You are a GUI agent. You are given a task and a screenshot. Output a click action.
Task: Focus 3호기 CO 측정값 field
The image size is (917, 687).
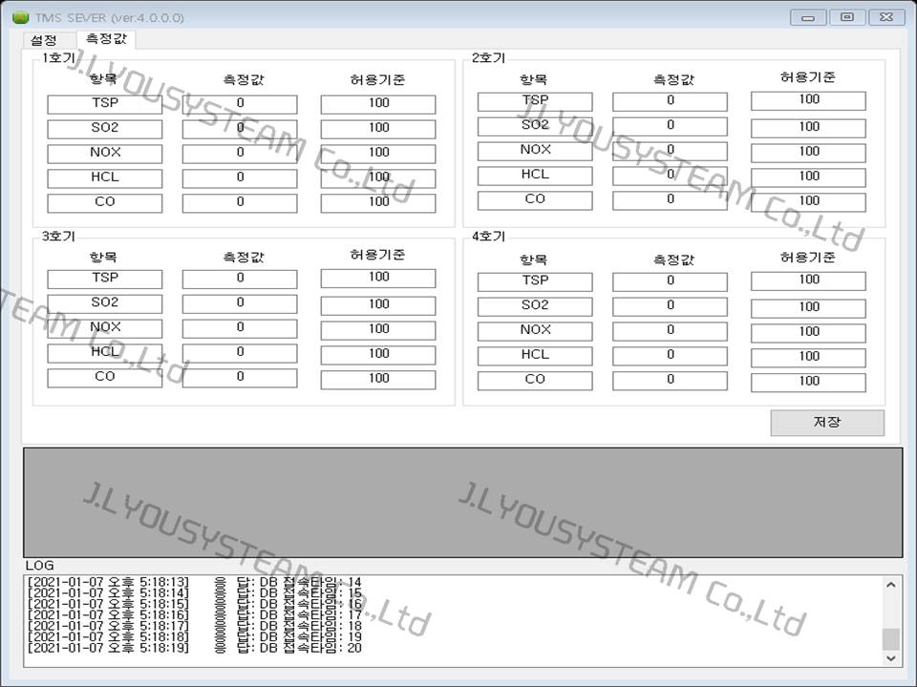pyautogui.click(x=240, y=378)
